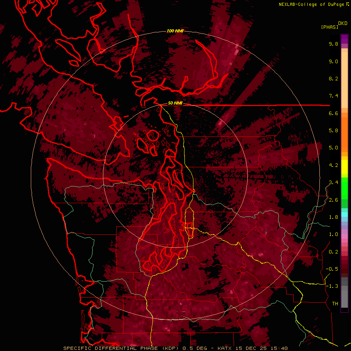Viewport: 351px width, 351px height.
Task: Click the 6.6 value on the color scale
Action: pos(333,113)
